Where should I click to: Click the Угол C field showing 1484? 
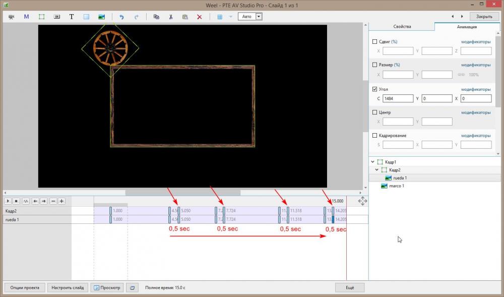pyautogui.click(x=398, y=98)
